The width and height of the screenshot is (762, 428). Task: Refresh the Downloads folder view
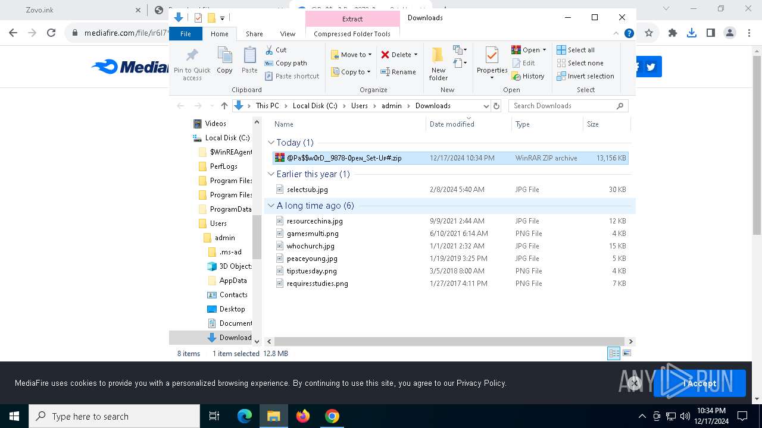(496, 106)
